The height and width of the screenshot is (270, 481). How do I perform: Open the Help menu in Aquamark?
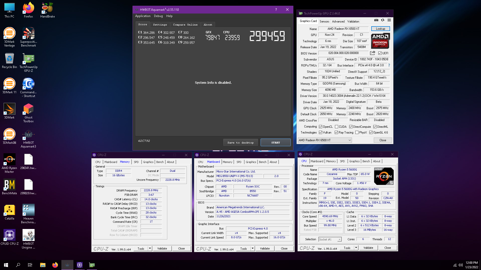[169, 16]
